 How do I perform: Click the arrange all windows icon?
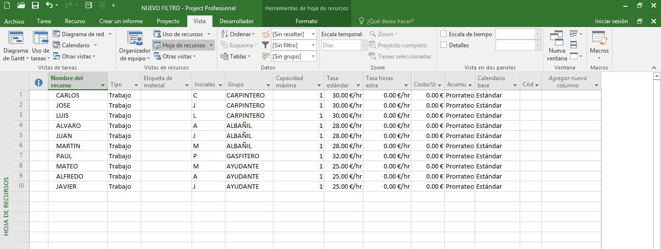click(x=574, y=45)
